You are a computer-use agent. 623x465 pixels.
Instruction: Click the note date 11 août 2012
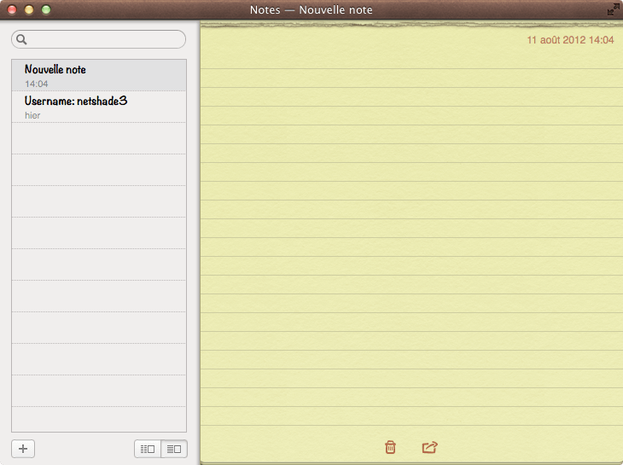(570, 40)
